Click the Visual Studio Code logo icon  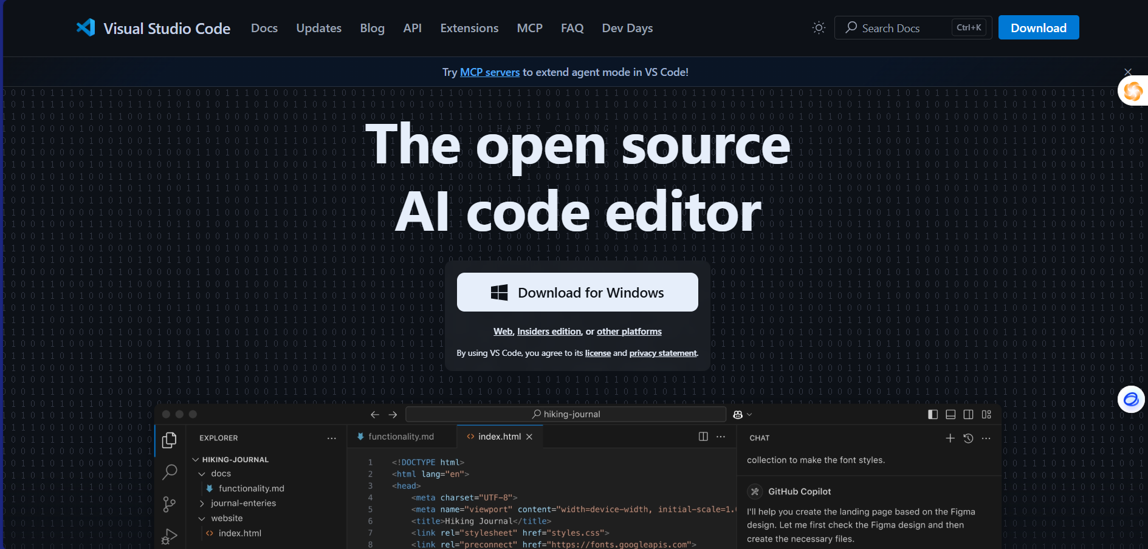click(x=86, y=27)
